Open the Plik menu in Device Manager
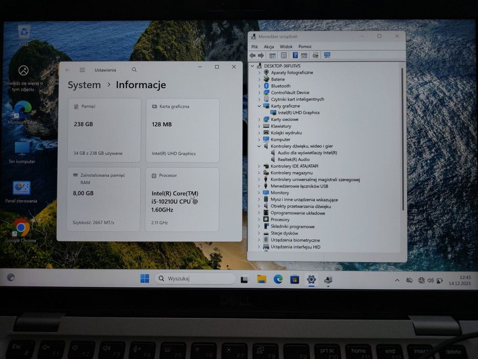The image size is (478, 359). 255,47
